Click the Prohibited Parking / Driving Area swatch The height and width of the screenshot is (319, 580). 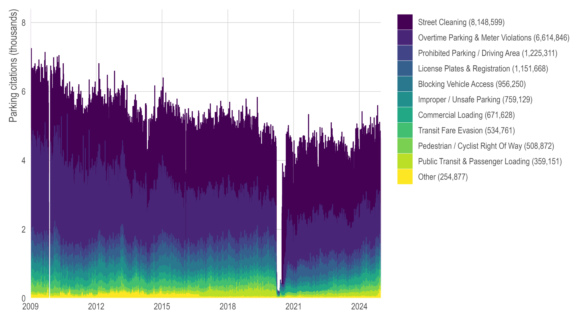coord(405,53)
